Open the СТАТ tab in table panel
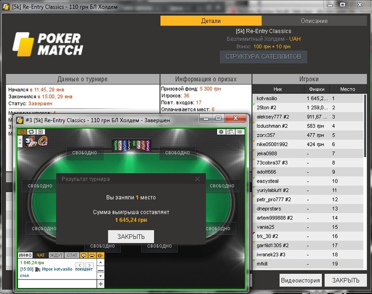The image size is (372, 294). pos(72,255)
